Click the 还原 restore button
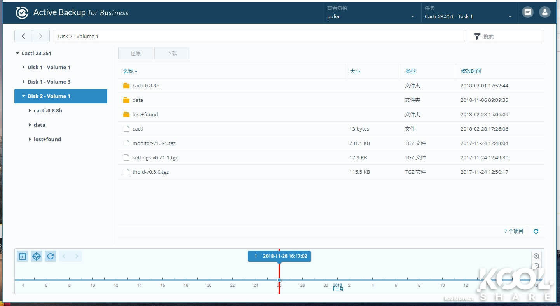The height and width of the screenshot is (306, 560). 136,53
